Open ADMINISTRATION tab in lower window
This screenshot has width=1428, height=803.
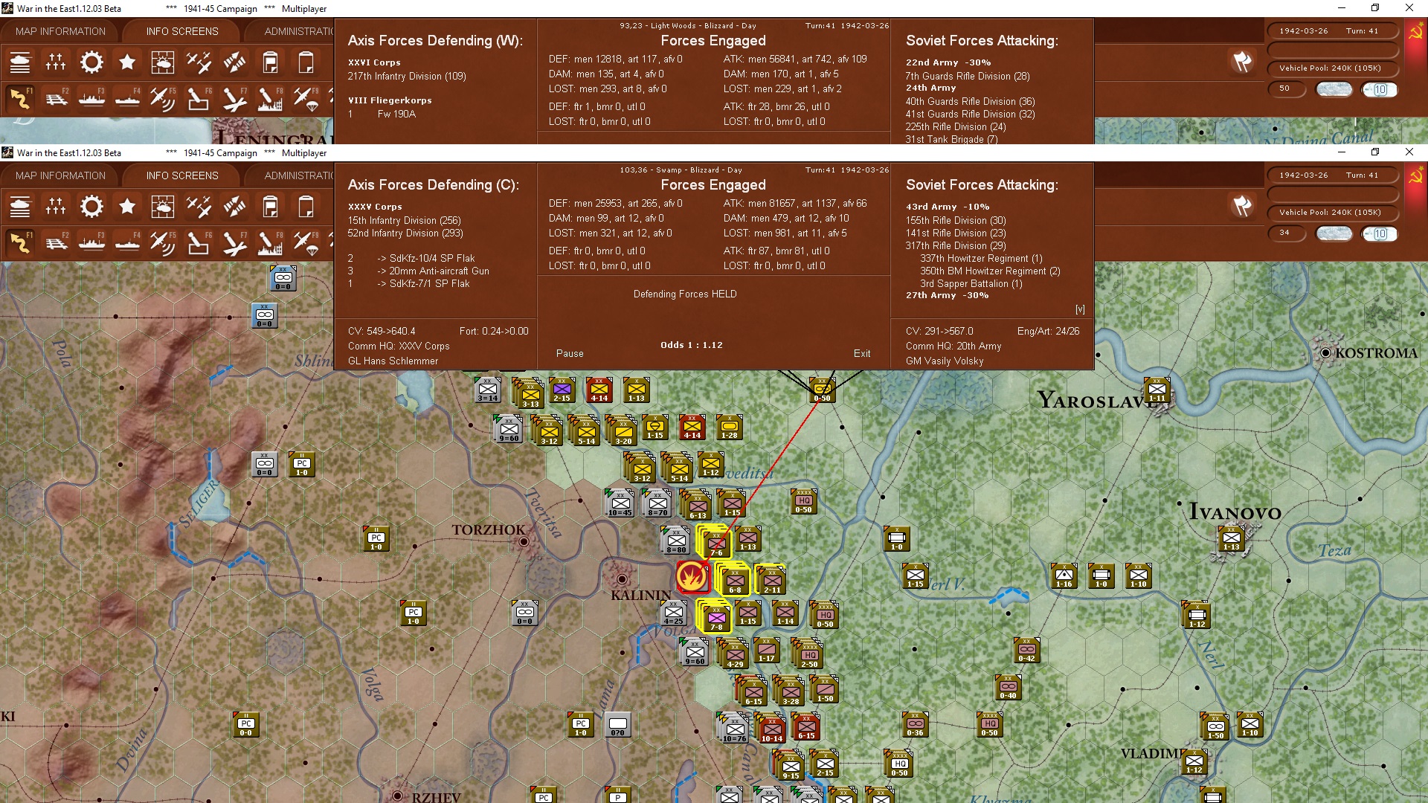(297, 175)
